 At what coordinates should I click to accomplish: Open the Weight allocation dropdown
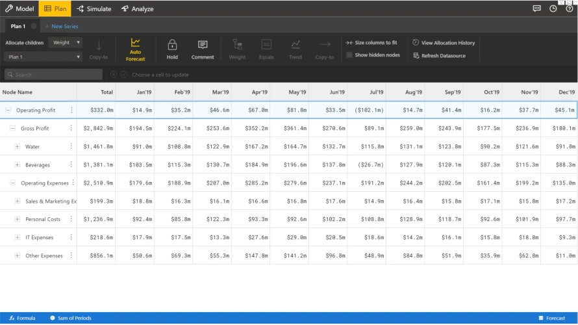point(66,42)
